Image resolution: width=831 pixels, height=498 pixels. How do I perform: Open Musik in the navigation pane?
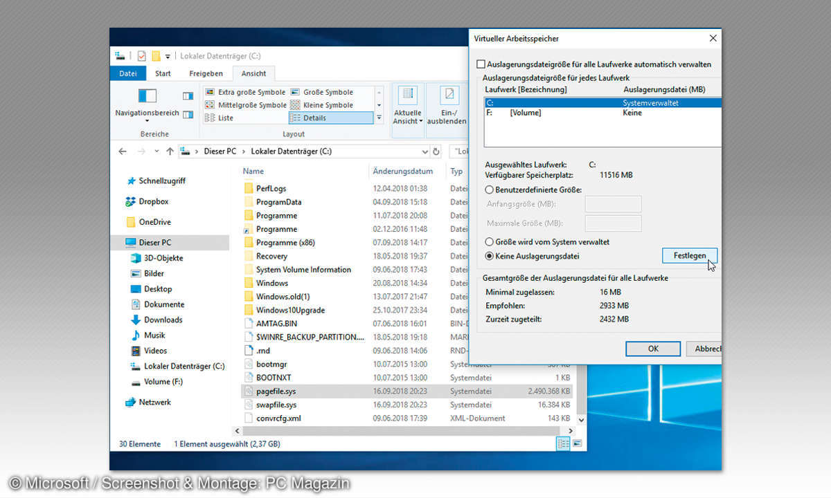click(148, 335)
